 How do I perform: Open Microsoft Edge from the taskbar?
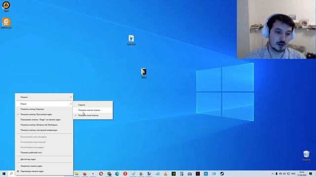[117, 174]
